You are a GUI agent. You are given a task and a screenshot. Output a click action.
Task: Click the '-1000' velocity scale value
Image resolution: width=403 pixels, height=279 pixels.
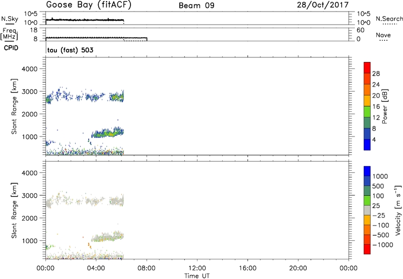[x=383, y=245]
